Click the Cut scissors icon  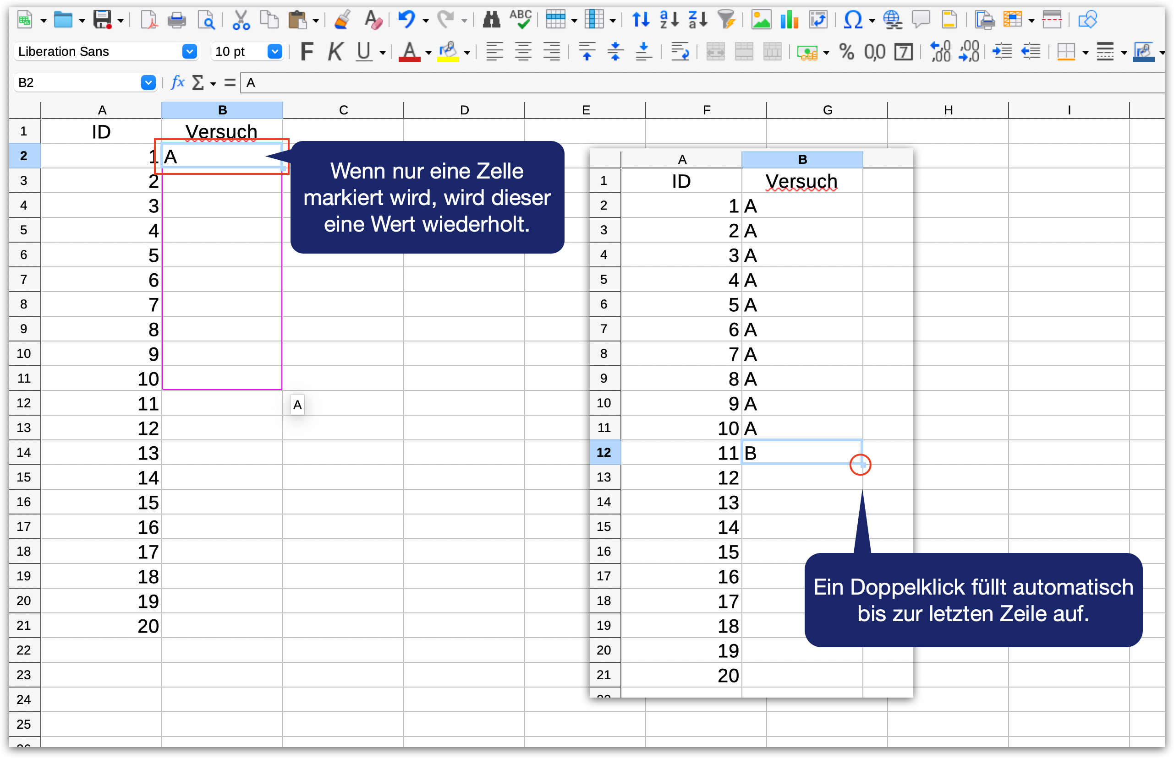tap(241, 21)
